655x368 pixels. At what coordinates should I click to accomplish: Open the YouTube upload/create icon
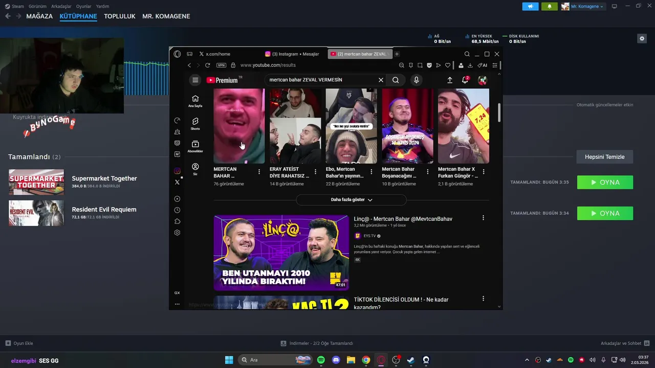450,80
